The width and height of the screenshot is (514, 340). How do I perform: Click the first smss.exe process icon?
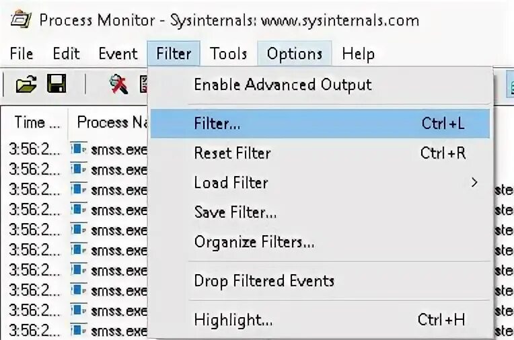click(x=79, y=147)
